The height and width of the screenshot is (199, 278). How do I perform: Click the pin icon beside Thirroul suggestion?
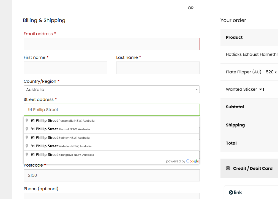pyautogui.click(x=27, y=129)
